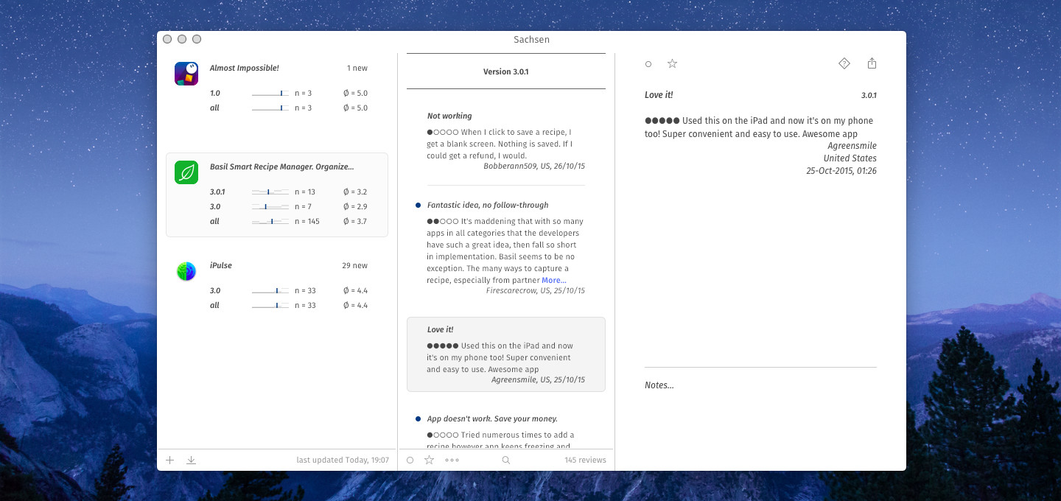The width and height of the screenshot is (1061, 501).
Task: Select the "Love it!" review in the review list
Action: (x=506, y=354)
